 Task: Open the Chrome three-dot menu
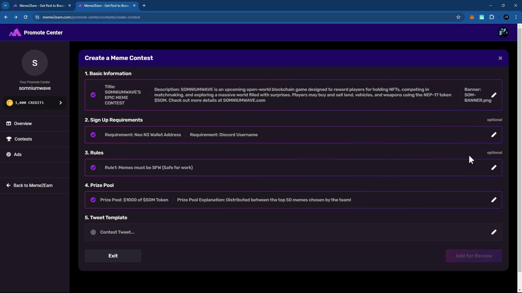click(516, 17)
